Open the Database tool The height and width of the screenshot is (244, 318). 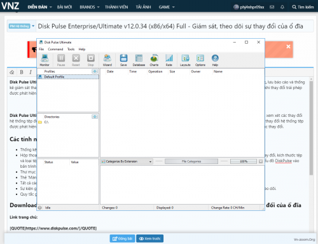(139, 60)
